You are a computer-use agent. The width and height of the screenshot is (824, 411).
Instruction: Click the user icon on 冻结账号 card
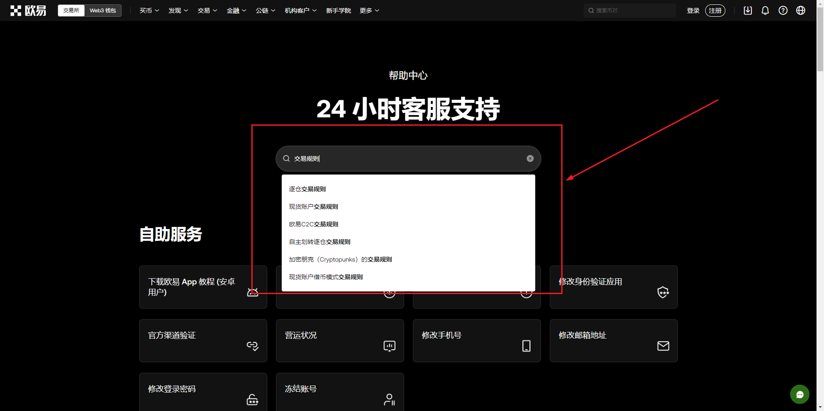[x=390, y=400]
